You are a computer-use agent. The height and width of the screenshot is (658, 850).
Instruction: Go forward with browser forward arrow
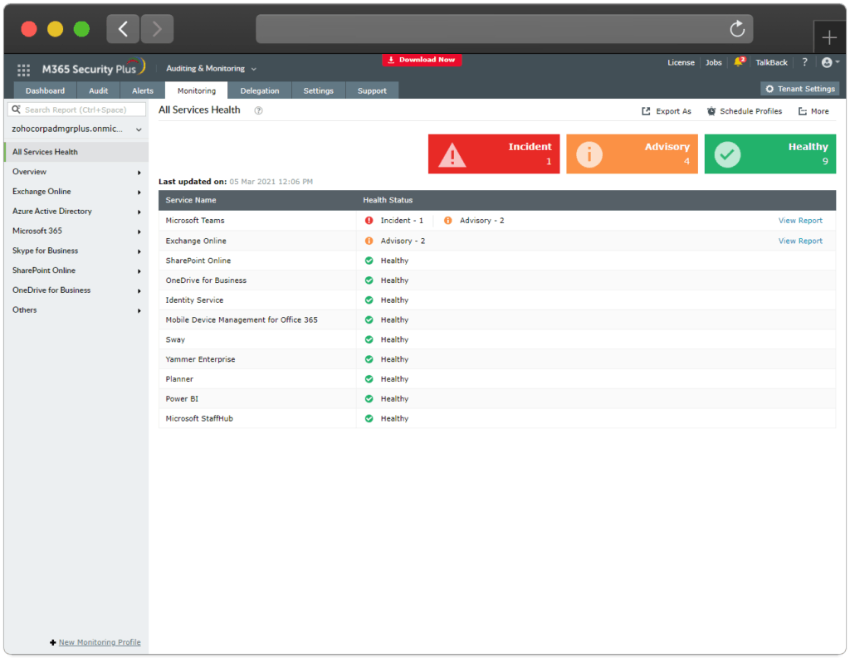[157, 29]
